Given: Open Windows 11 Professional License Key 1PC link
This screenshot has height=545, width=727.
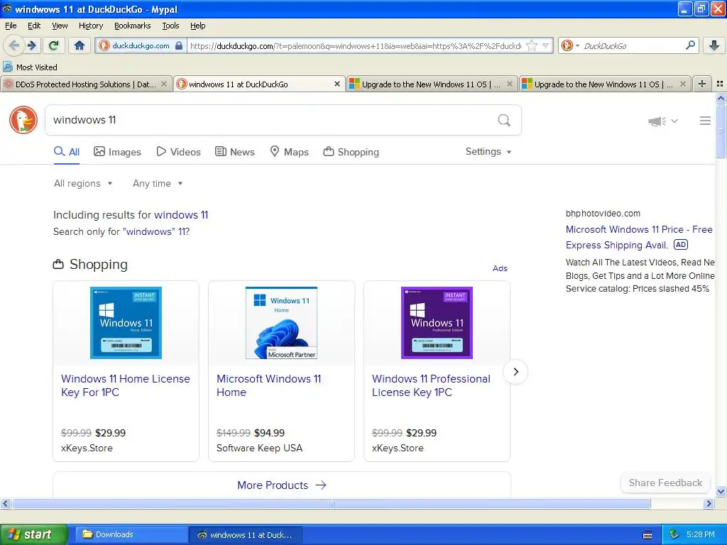Looking at the screenshot, I should pos(431,385).
